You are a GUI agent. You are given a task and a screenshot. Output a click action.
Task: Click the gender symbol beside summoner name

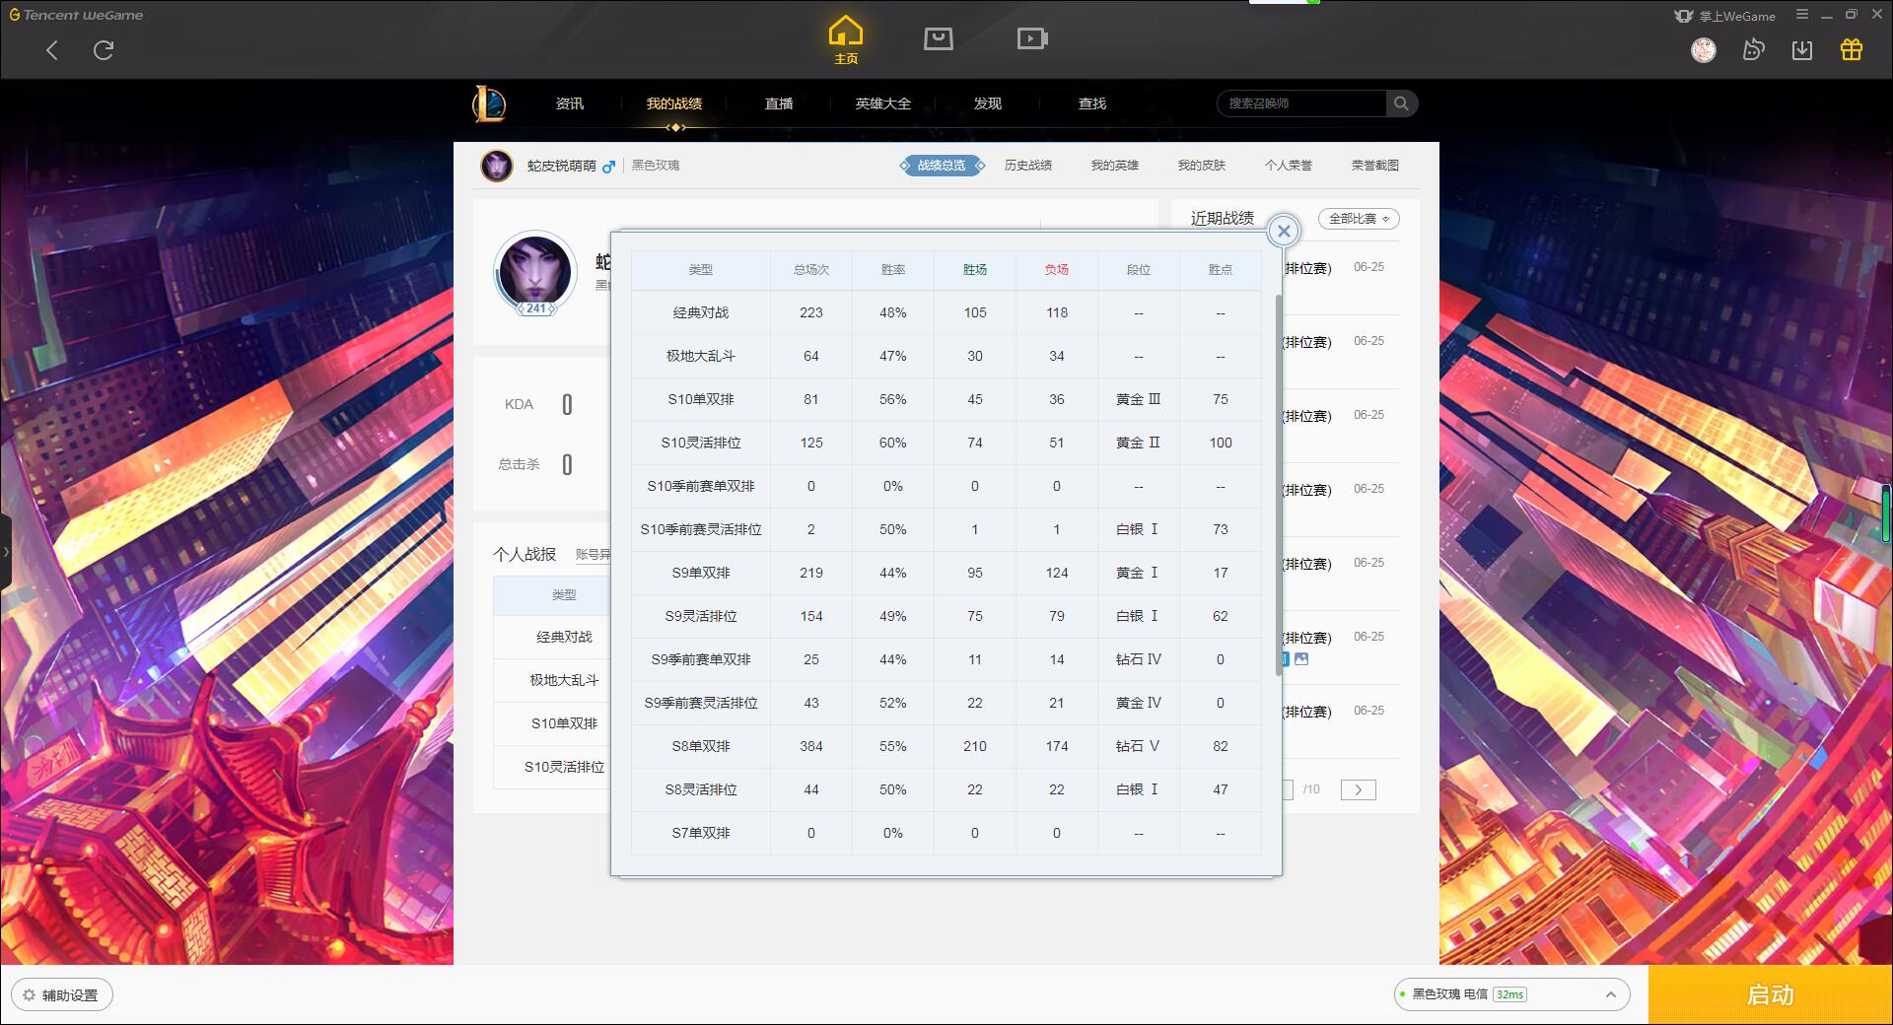tap(608, 167)
